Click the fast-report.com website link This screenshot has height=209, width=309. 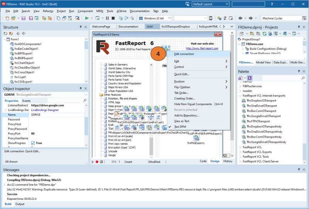202,48
